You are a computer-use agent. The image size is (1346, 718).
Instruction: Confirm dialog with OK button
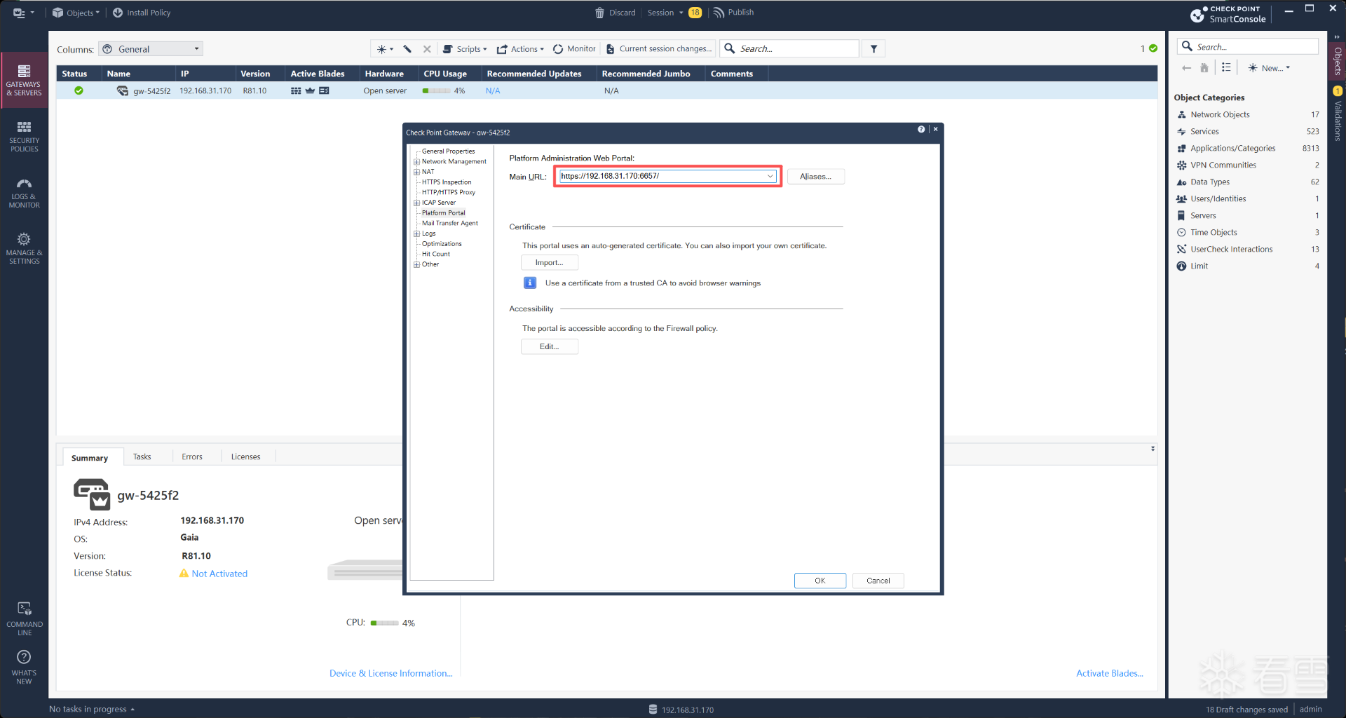[x=820, y=581]
